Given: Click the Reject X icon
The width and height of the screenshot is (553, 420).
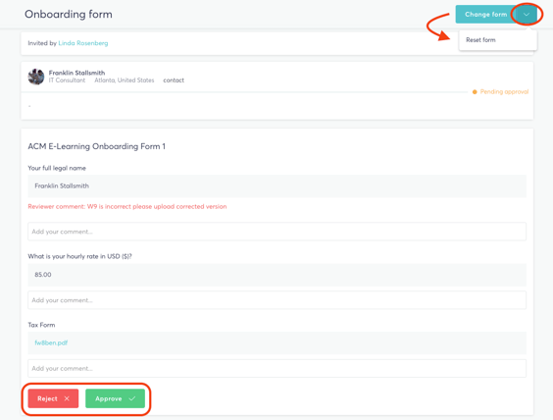Looking at the screenshot, I should point(67,398).
